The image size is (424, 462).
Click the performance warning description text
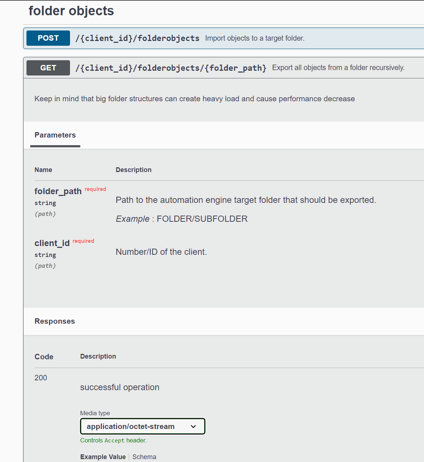point(194,99)
